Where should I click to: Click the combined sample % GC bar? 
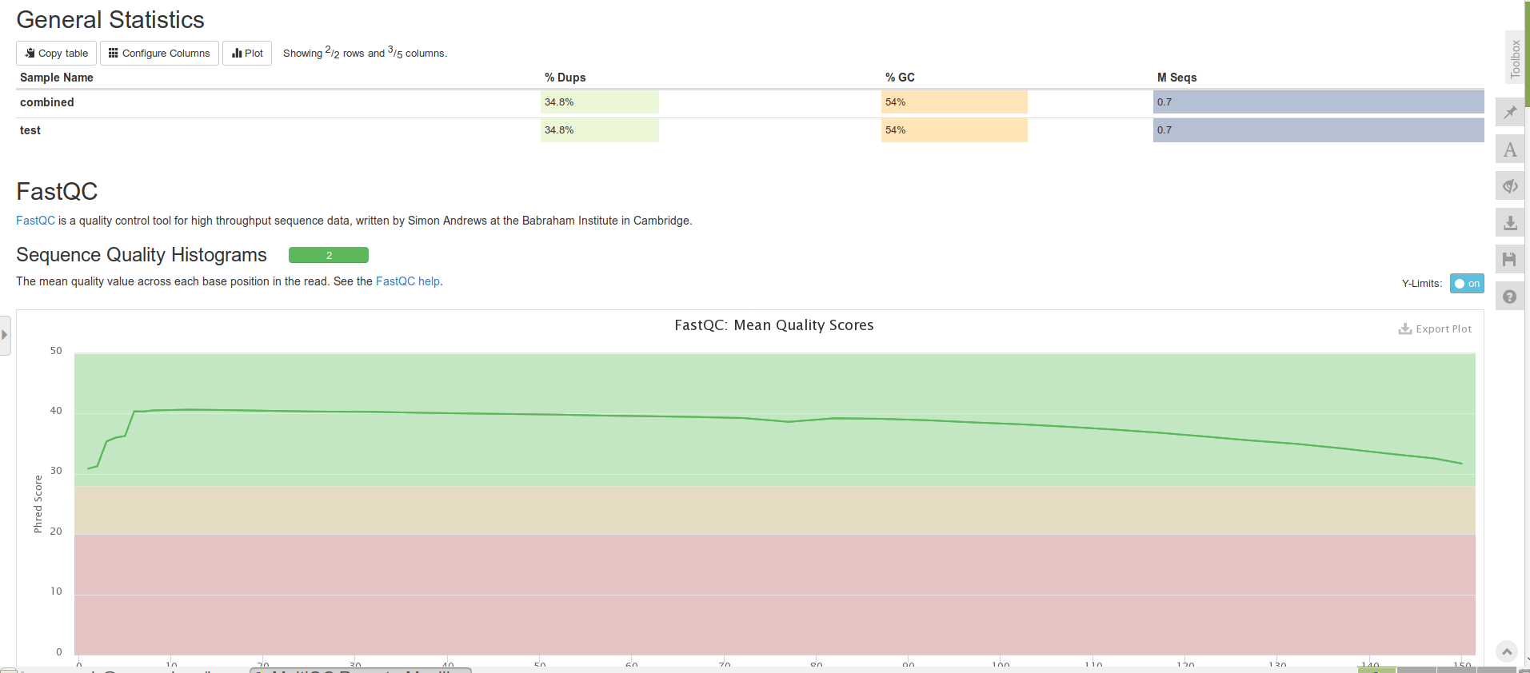click(x=954, y=102)
